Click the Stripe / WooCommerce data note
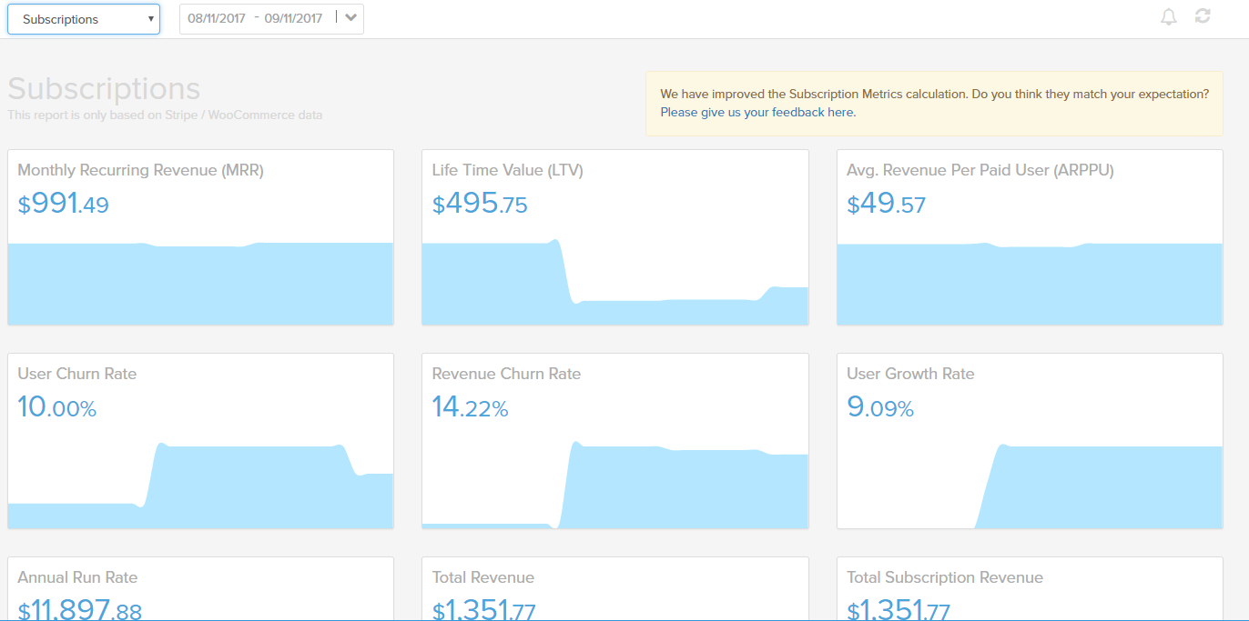1249x621 pixels. [x=165, y=115]
